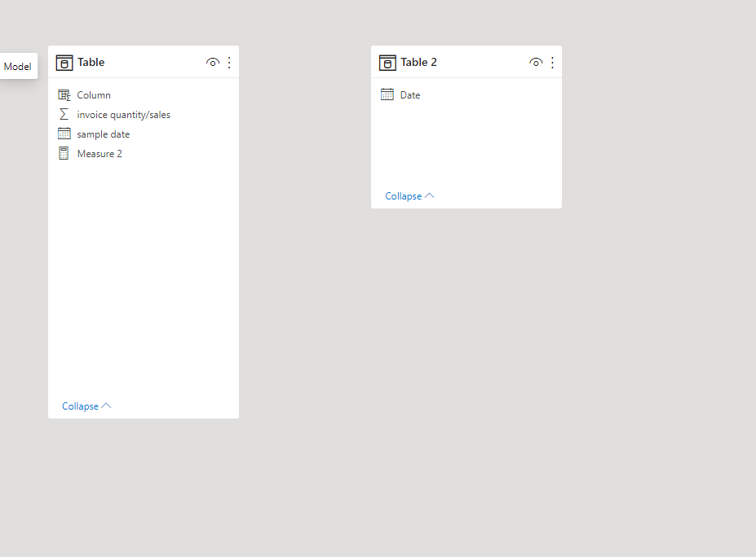Click the sigma icon beside invoice quantity/sales
This screenshot has height=557, width=756.
64,114
